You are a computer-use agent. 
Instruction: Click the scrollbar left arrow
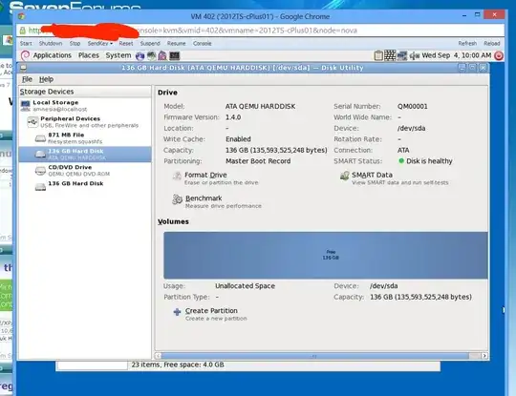tap(159, 356)
